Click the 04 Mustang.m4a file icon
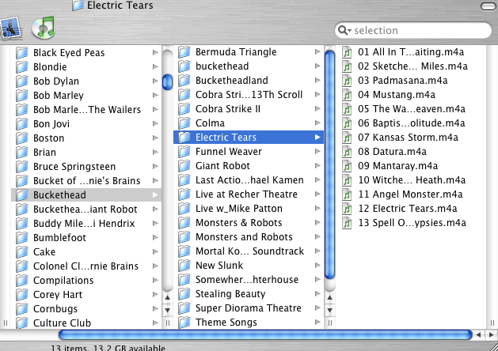Screen dimensions: 498x351 tap(347, 95)
